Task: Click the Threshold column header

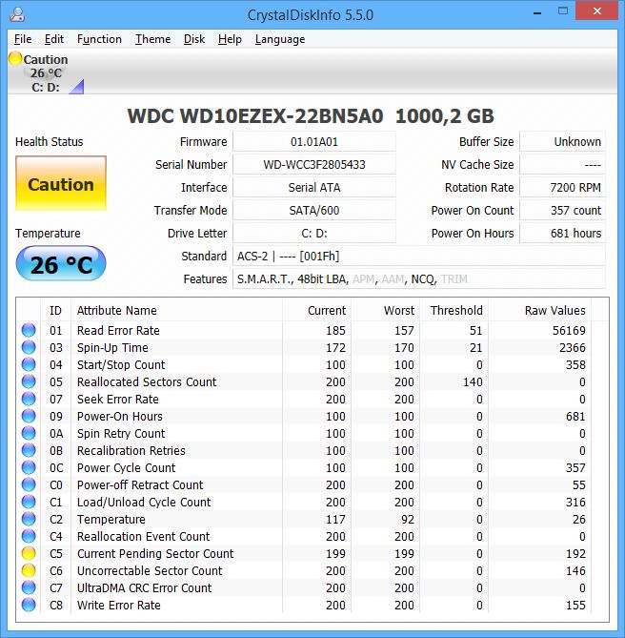Action: 454,311
